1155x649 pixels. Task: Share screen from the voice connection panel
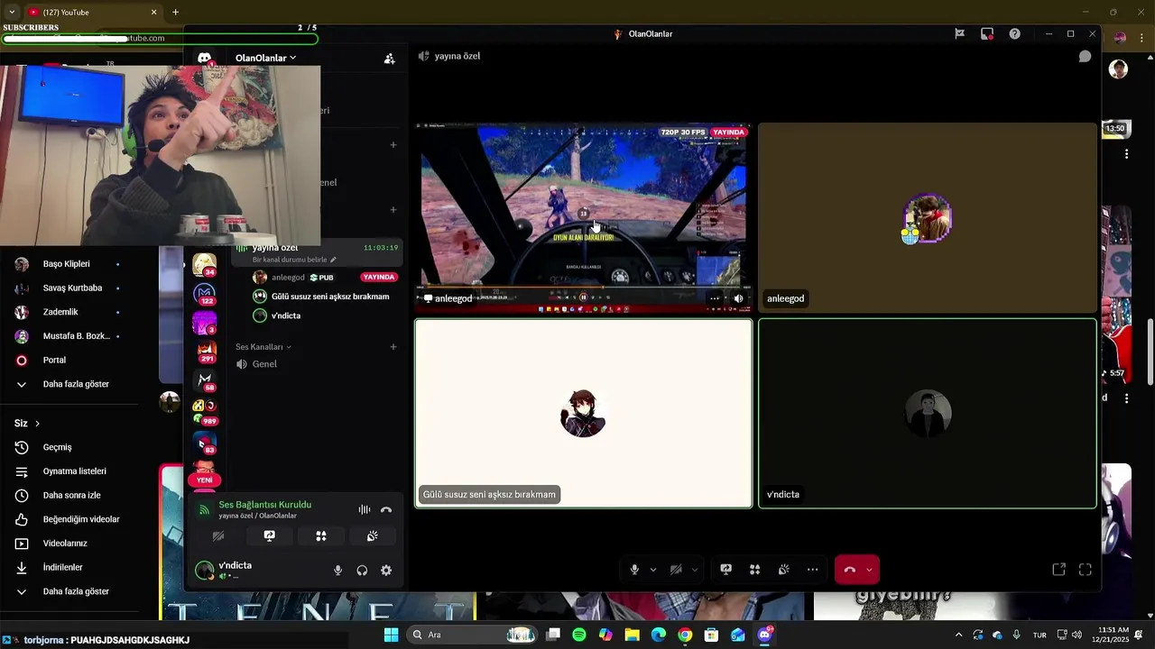(x=269, y=535)
